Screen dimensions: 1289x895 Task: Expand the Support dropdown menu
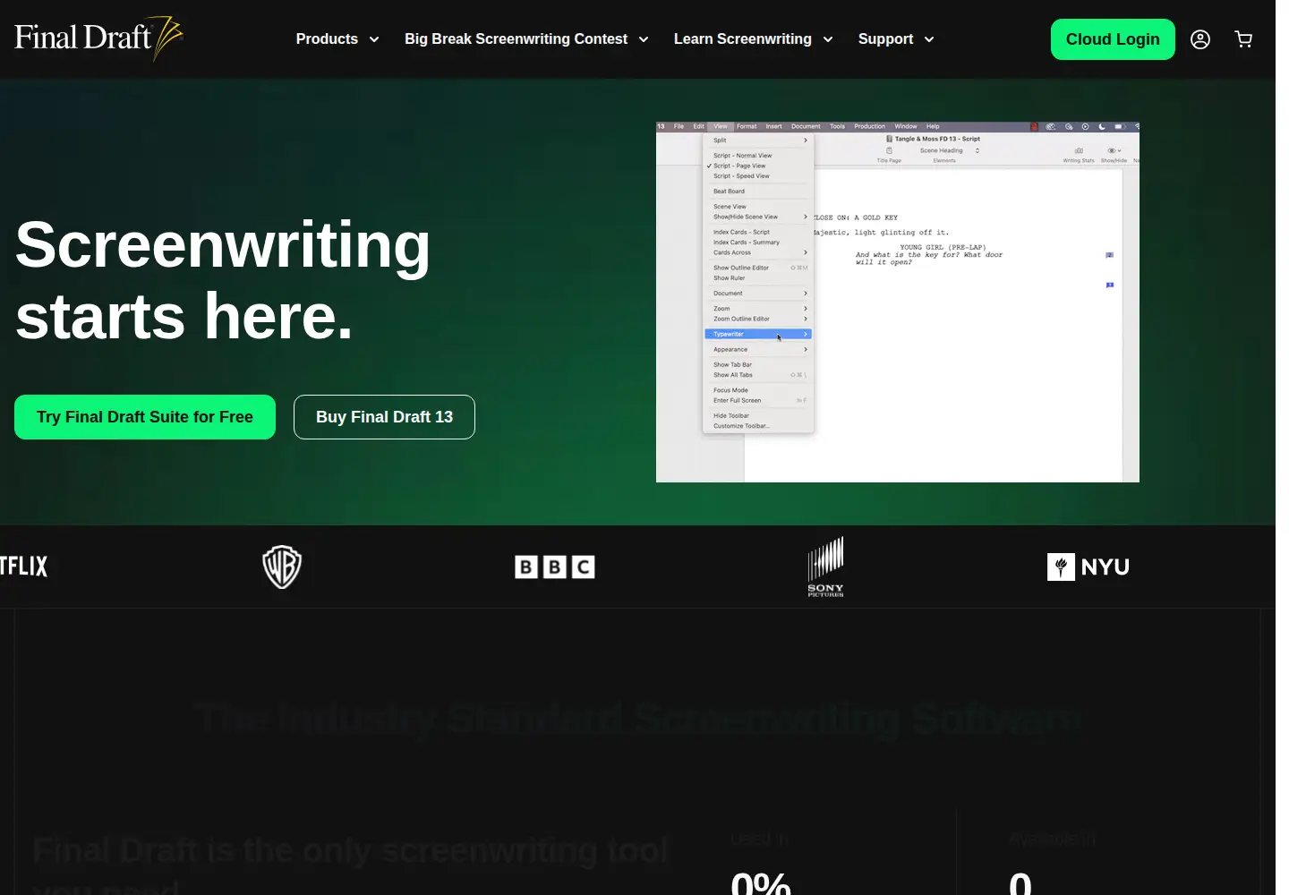click(896, 39)
